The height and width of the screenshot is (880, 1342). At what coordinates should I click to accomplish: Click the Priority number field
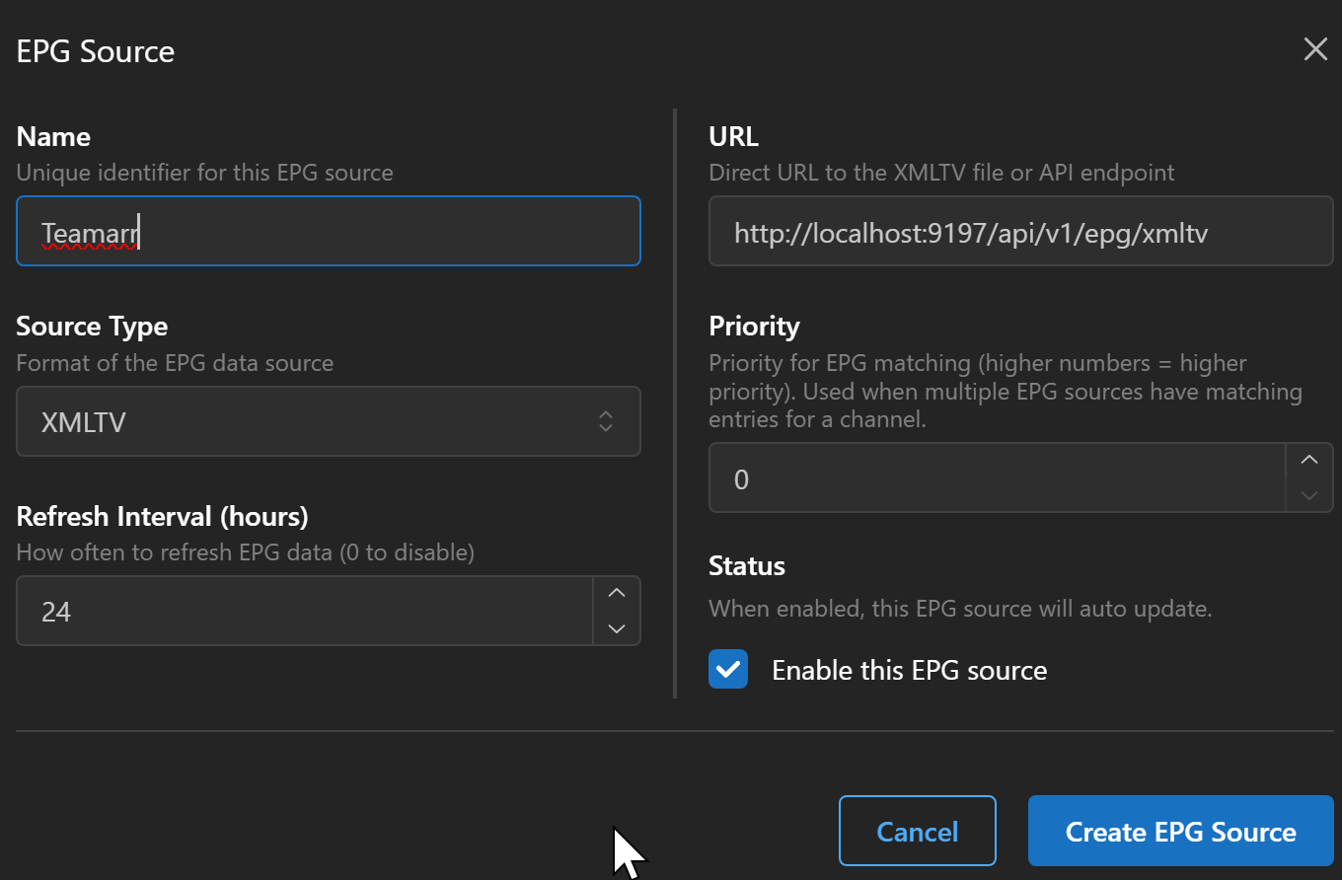pyautogui.click(x=997, y=478)
